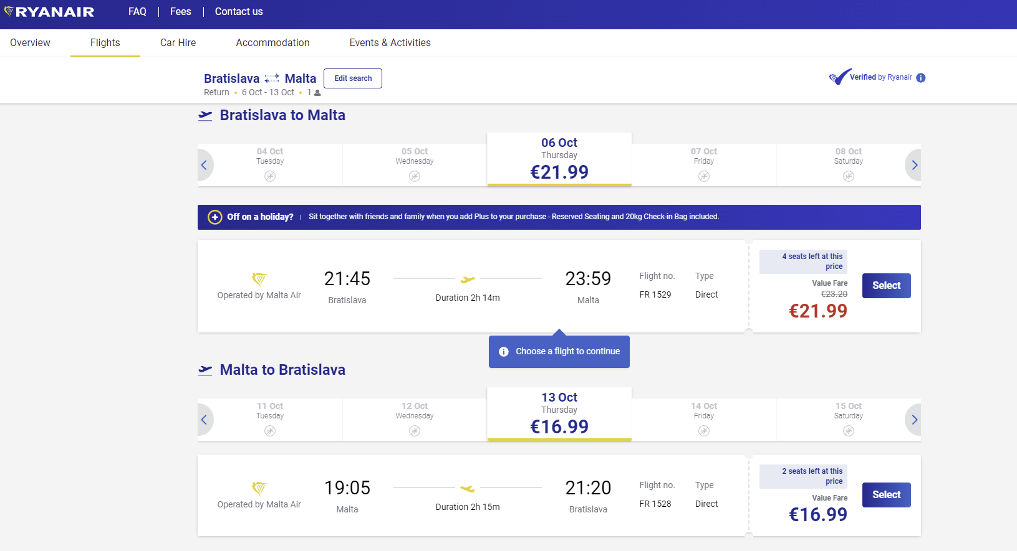Select outbound date 08 Oct Saturday
This screenshot has width=1017, height=551.
[849, 165]
